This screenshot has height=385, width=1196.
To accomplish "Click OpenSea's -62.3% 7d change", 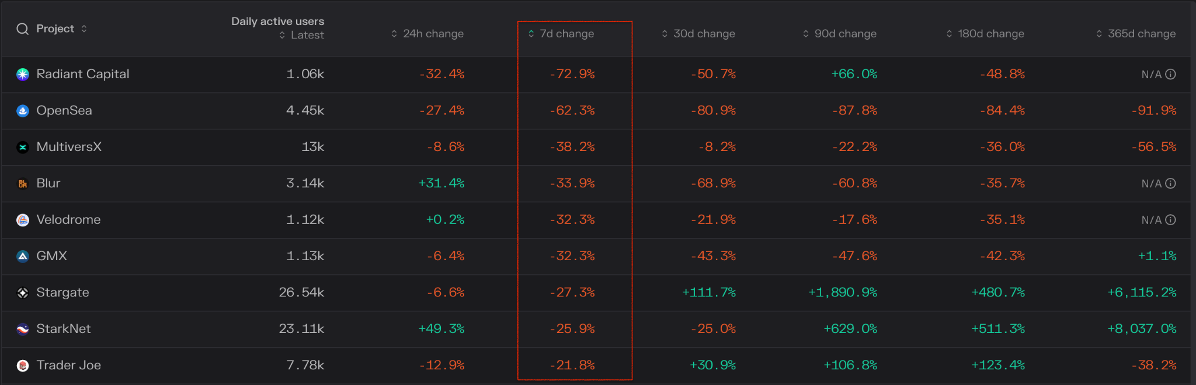I will point(572,110).
